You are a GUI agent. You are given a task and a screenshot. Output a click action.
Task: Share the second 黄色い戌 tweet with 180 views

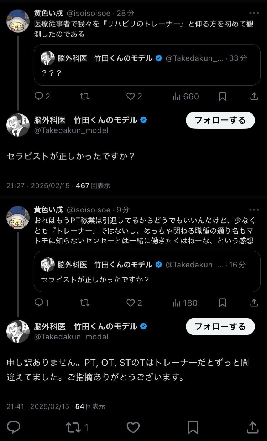254,303
